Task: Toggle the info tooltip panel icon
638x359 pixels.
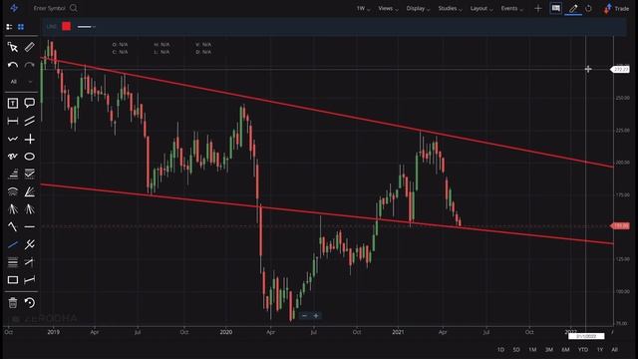Action: tap(556, 8)
